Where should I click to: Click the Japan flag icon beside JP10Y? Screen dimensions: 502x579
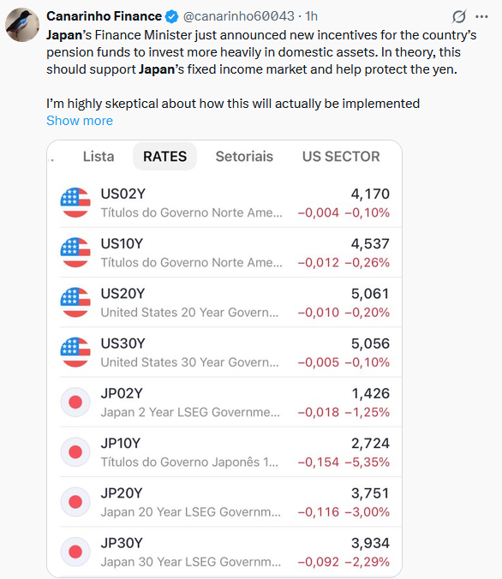75,452
